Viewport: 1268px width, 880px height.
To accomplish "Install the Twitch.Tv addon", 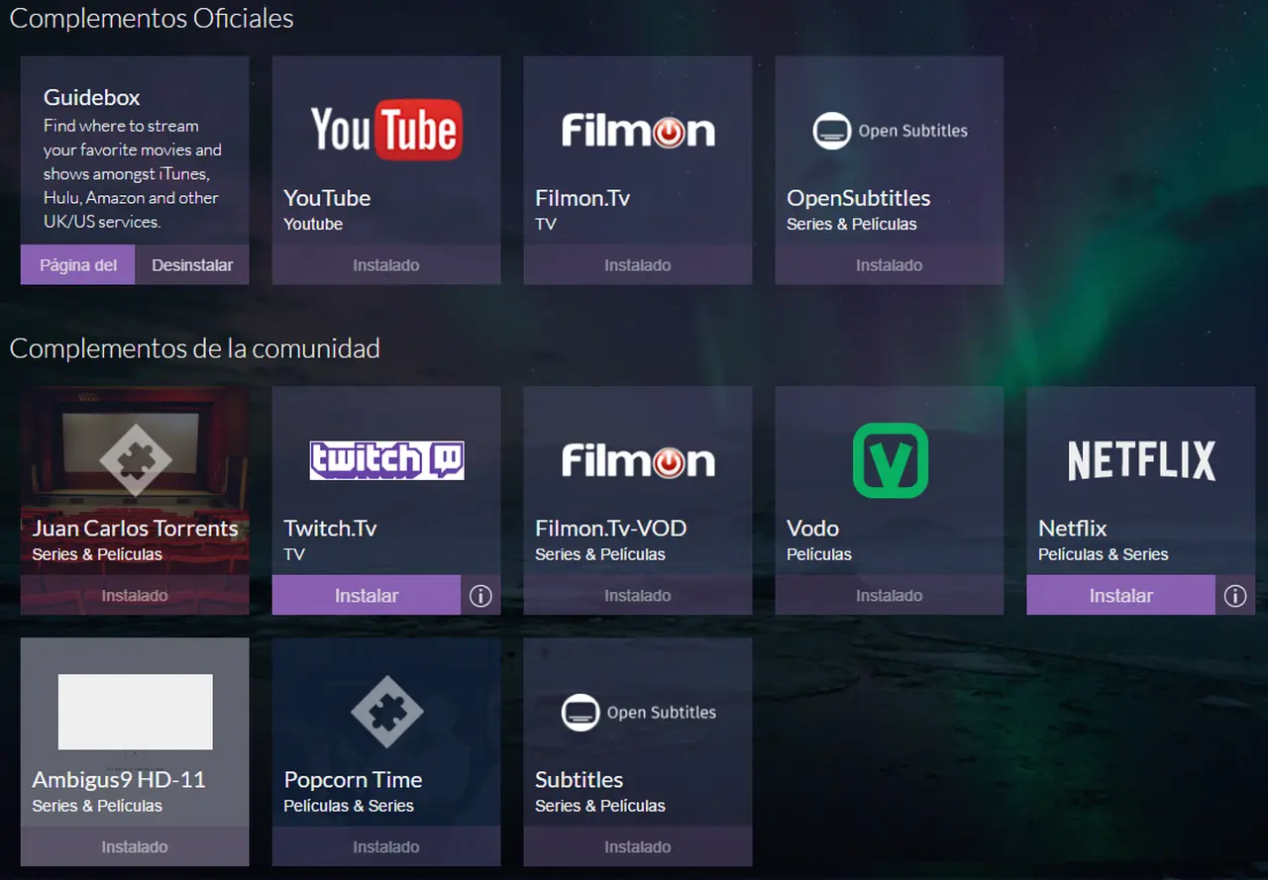I will pos(367,596).
